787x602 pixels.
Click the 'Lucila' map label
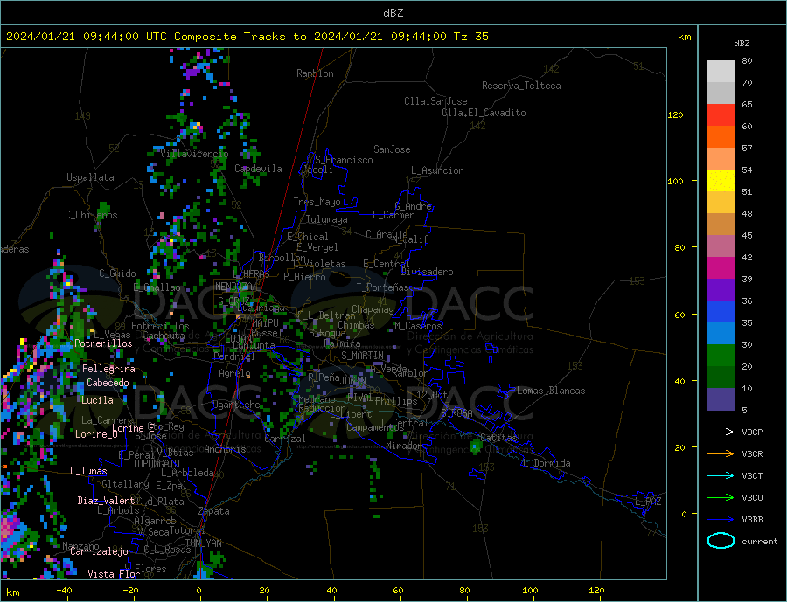[97, 400]
